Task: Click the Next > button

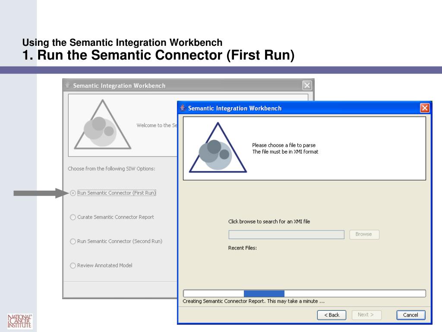Action: click(366, 315)
